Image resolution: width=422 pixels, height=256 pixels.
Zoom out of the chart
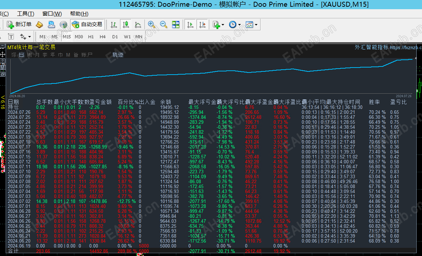click(x=164, y=25)
